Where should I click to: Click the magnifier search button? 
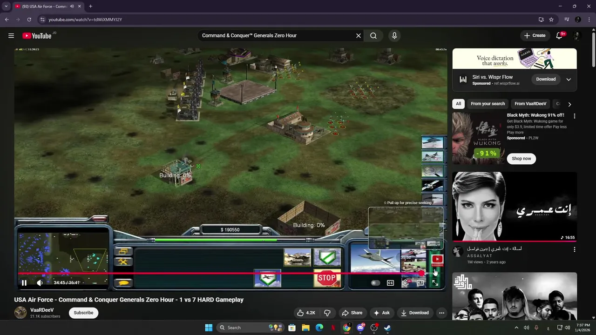point(373,35)
